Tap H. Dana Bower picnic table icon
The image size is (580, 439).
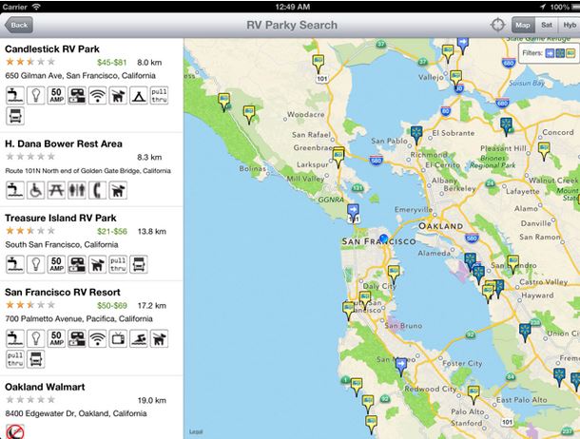(56, 190)
